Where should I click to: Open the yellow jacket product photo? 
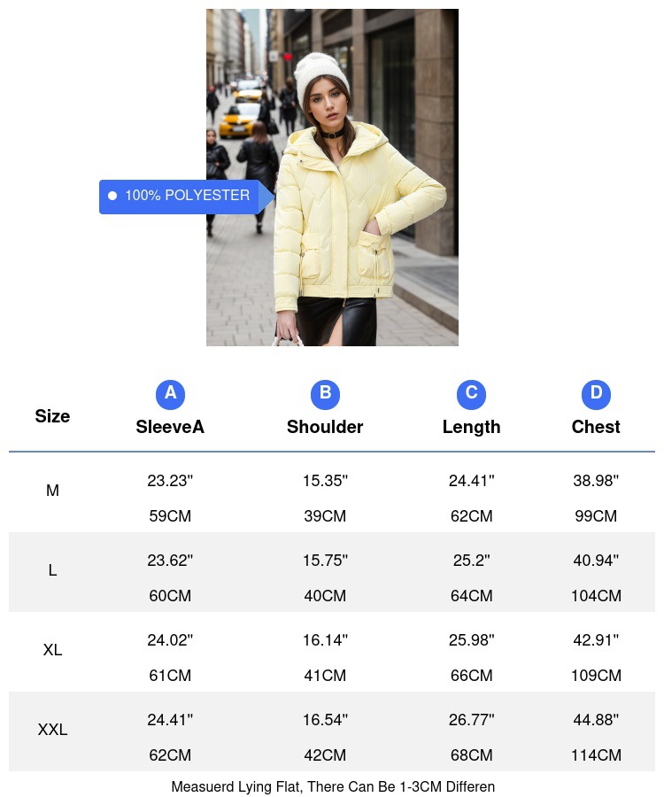332,177
